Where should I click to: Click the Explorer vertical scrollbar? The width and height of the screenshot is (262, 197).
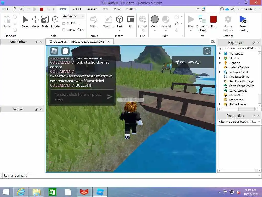[x=259, y=79]
